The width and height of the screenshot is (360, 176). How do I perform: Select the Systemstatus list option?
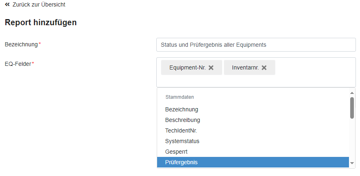click(182, 141)
